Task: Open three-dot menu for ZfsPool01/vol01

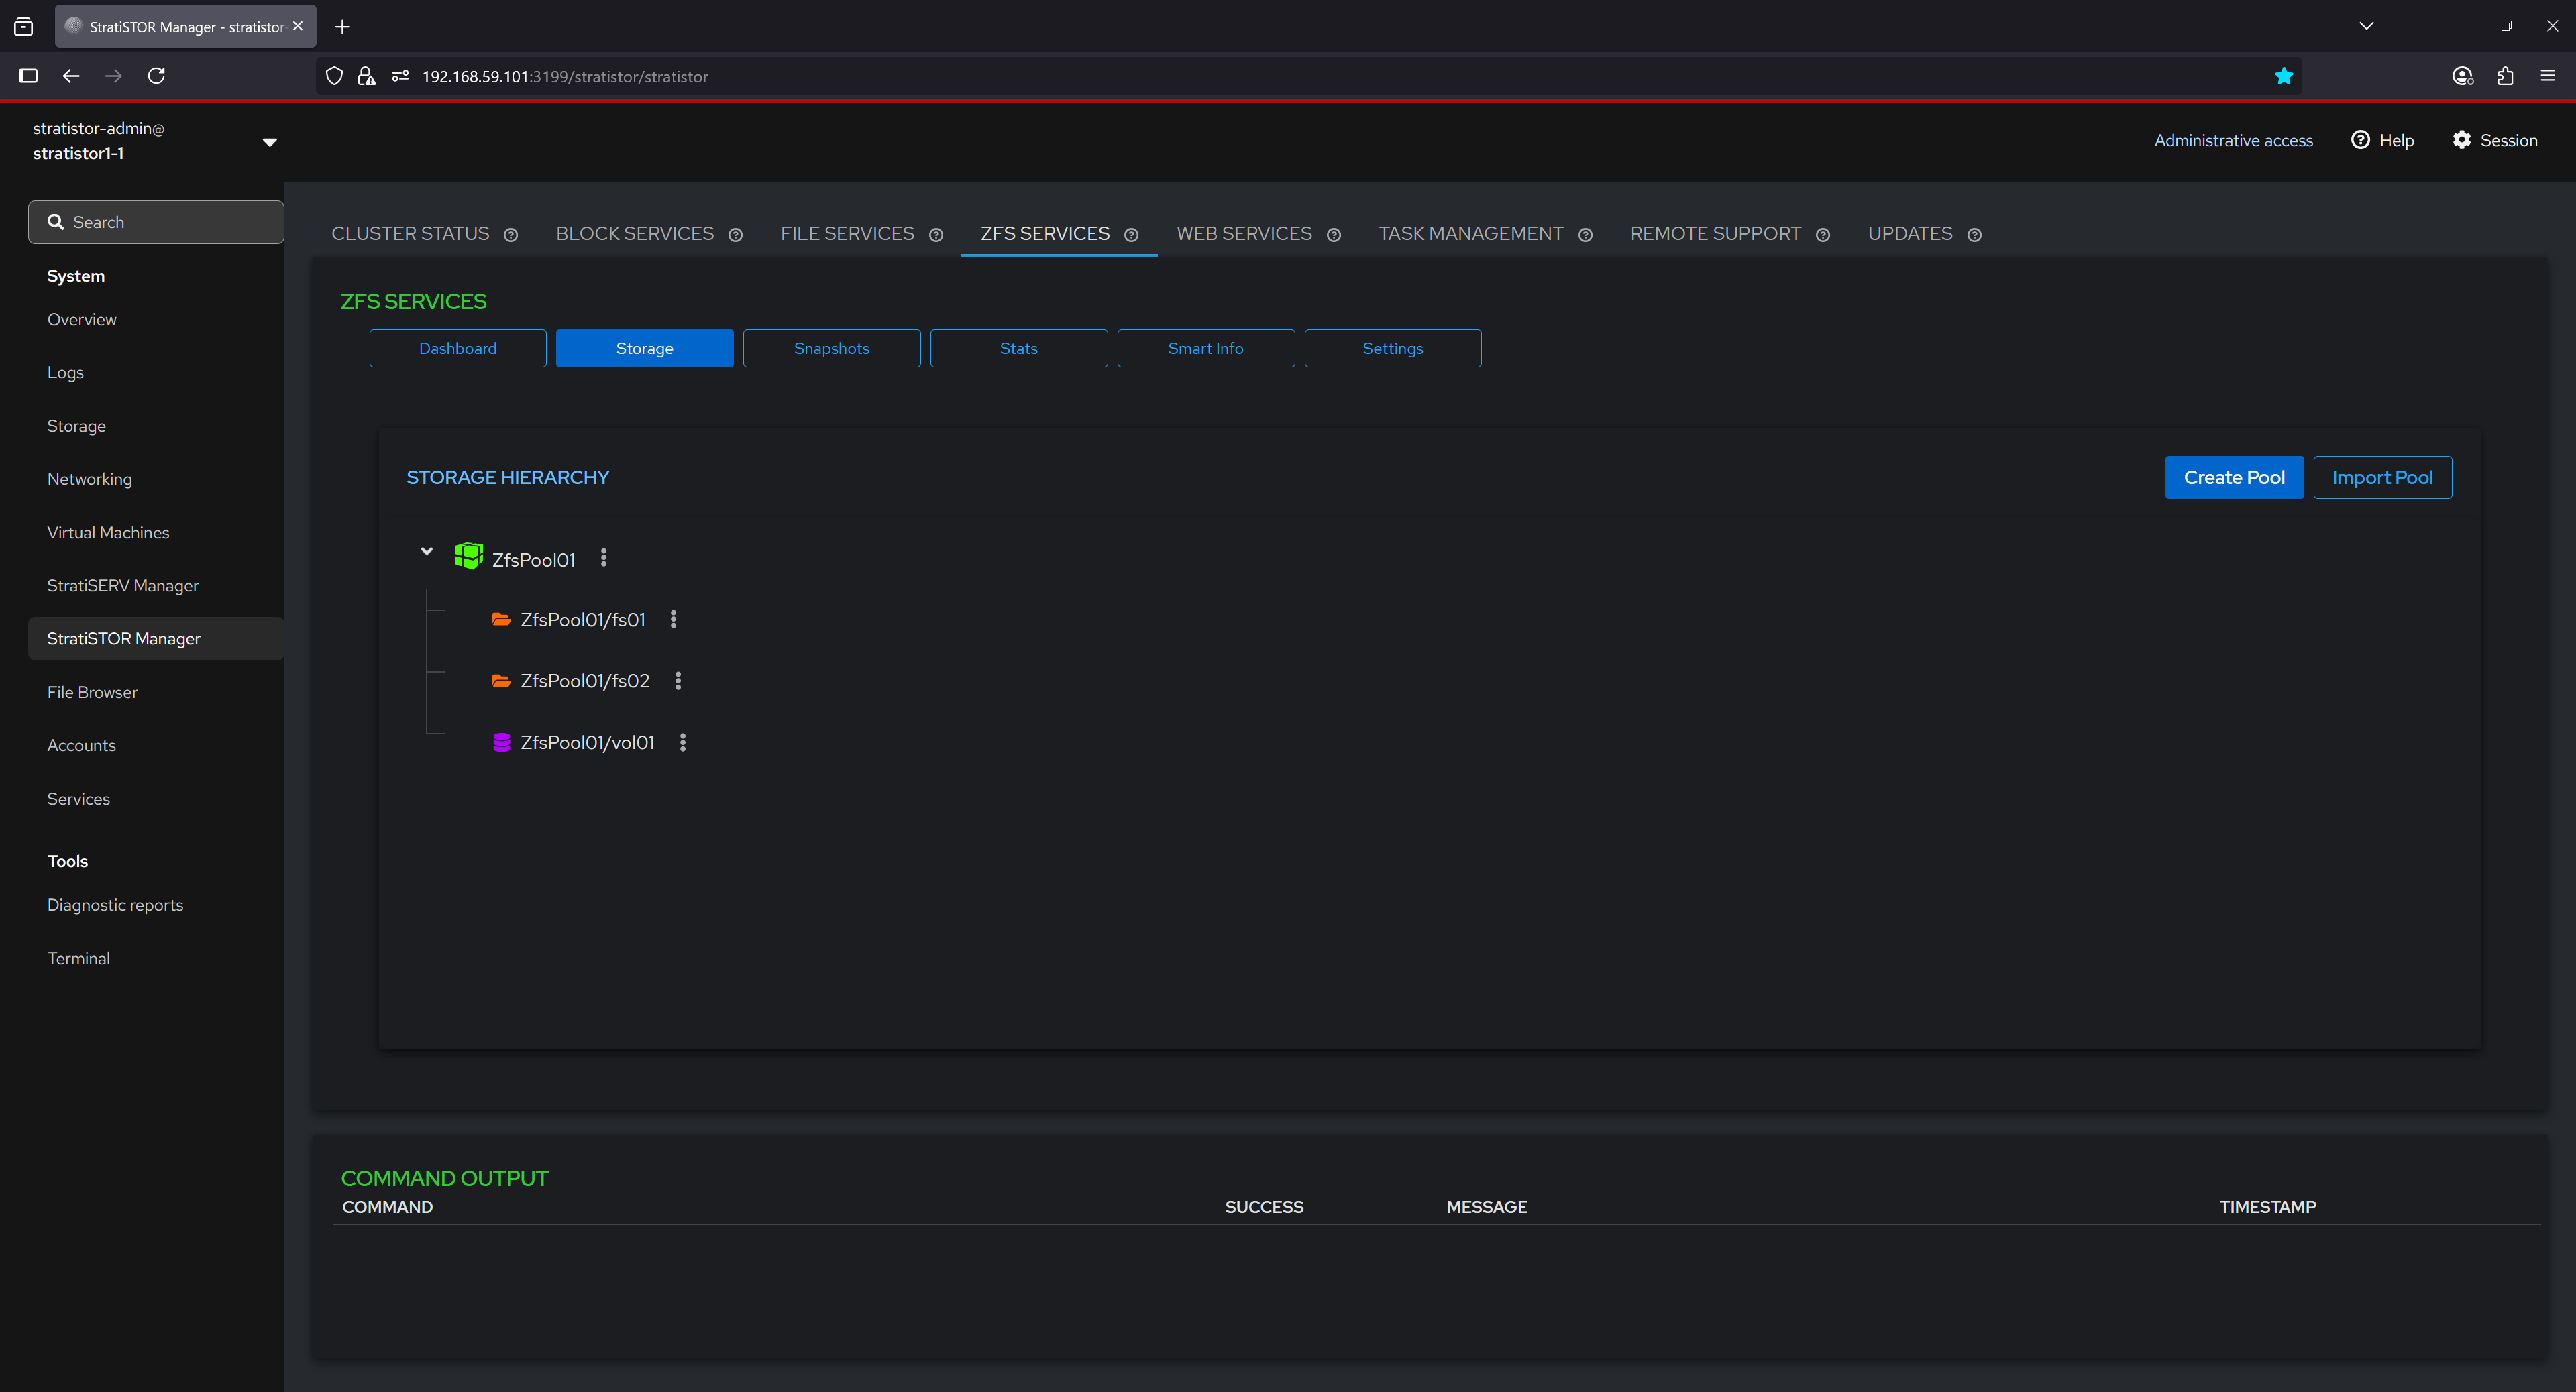Action: coord(683,742)
